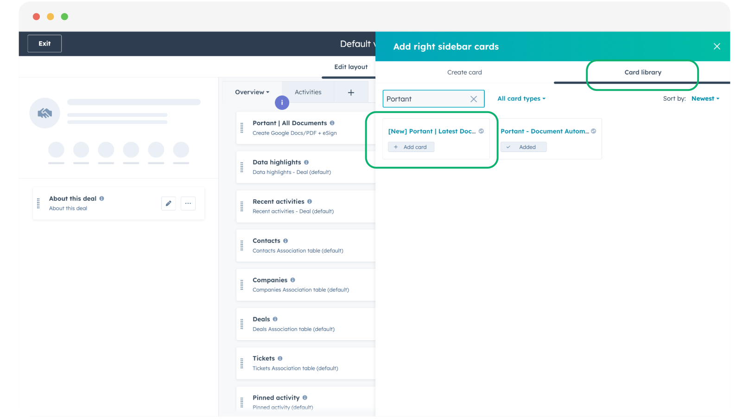
Task: Click the drag handle for the Companies card
Action: [x=242, y=285]
